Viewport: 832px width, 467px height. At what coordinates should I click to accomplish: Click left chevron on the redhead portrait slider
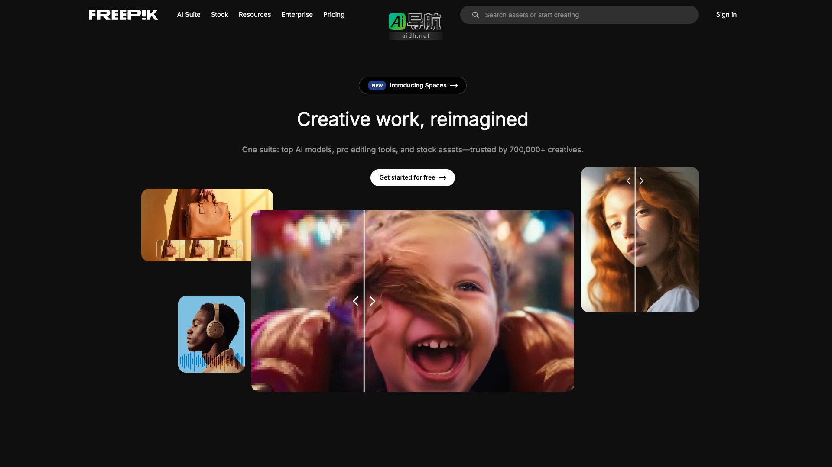point(628,181)
